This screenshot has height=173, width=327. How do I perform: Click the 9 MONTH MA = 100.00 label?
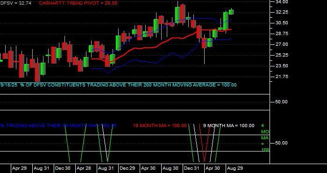[229, 126]
